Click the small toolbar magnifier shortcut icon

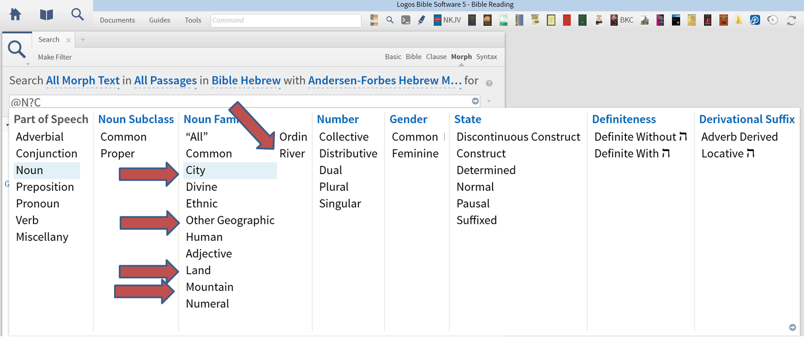[390, 20]
